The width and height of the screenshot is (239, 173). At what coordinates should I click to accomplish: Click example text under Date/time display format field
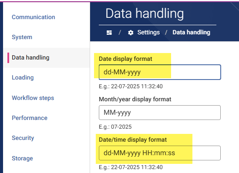pos(131,167)
